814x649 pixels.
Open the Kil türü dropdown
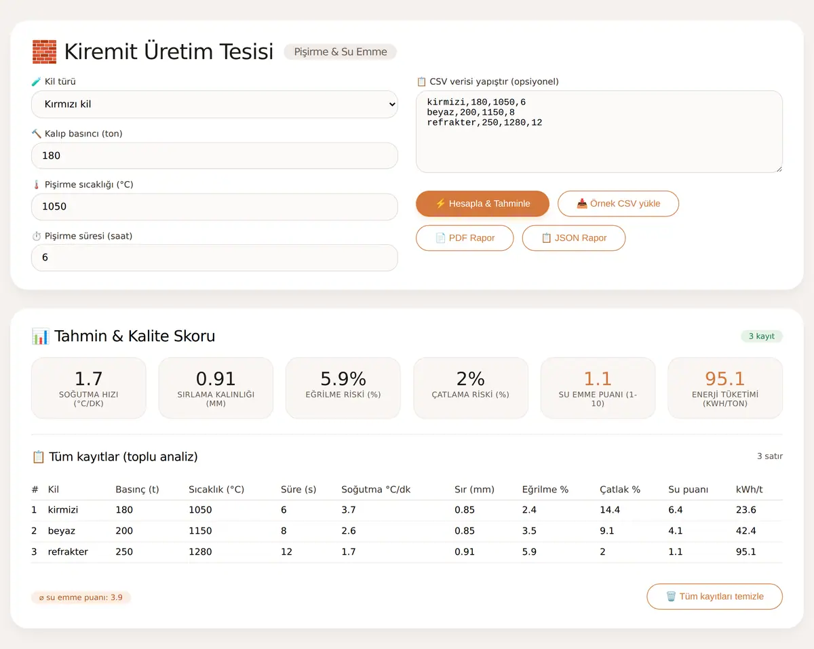[214, 104]
